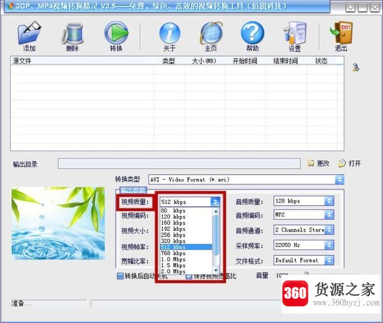Click scroll up arrow in quality list

point(216,211)
